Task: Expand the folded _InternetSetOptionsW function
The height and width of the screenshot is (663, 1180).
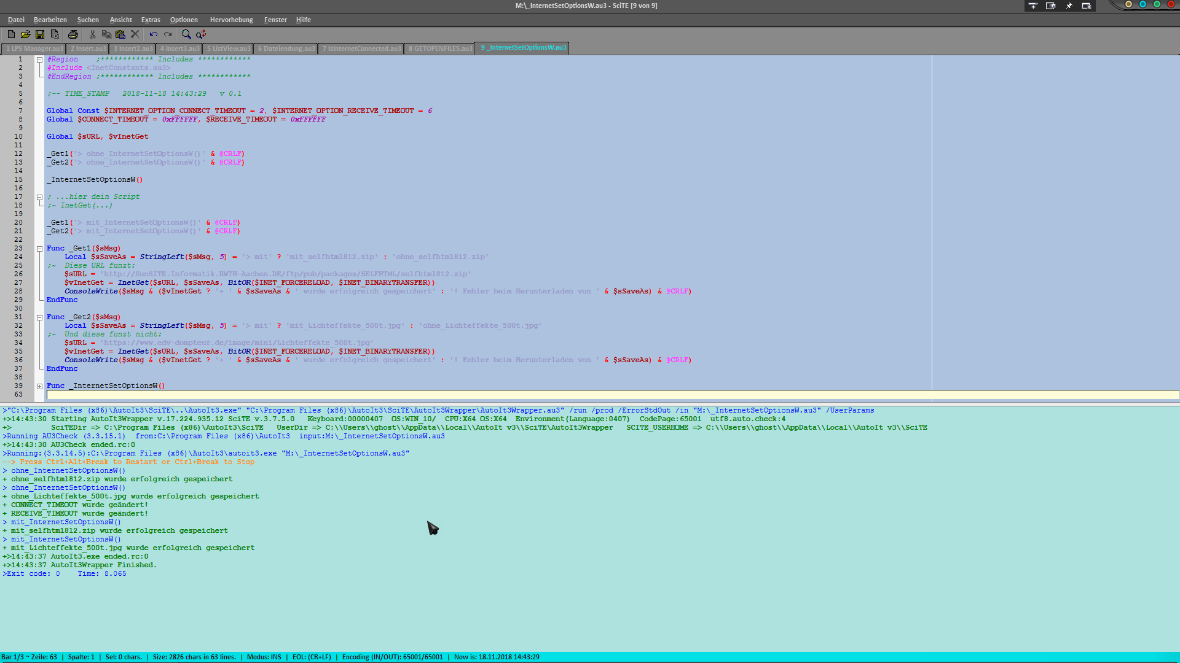Action: pos(39,386)
